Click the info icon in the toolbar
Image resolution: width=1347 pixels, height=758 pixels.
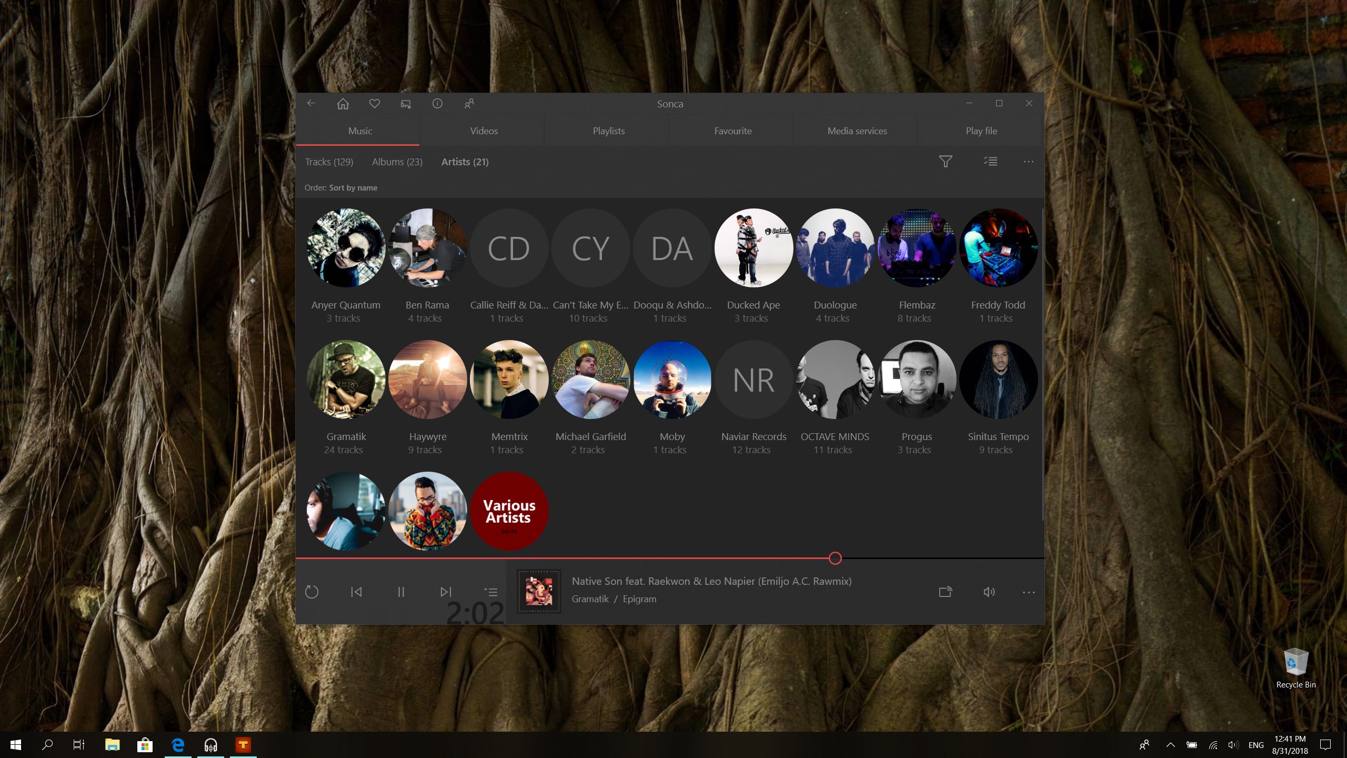click(x=437, y=103)
